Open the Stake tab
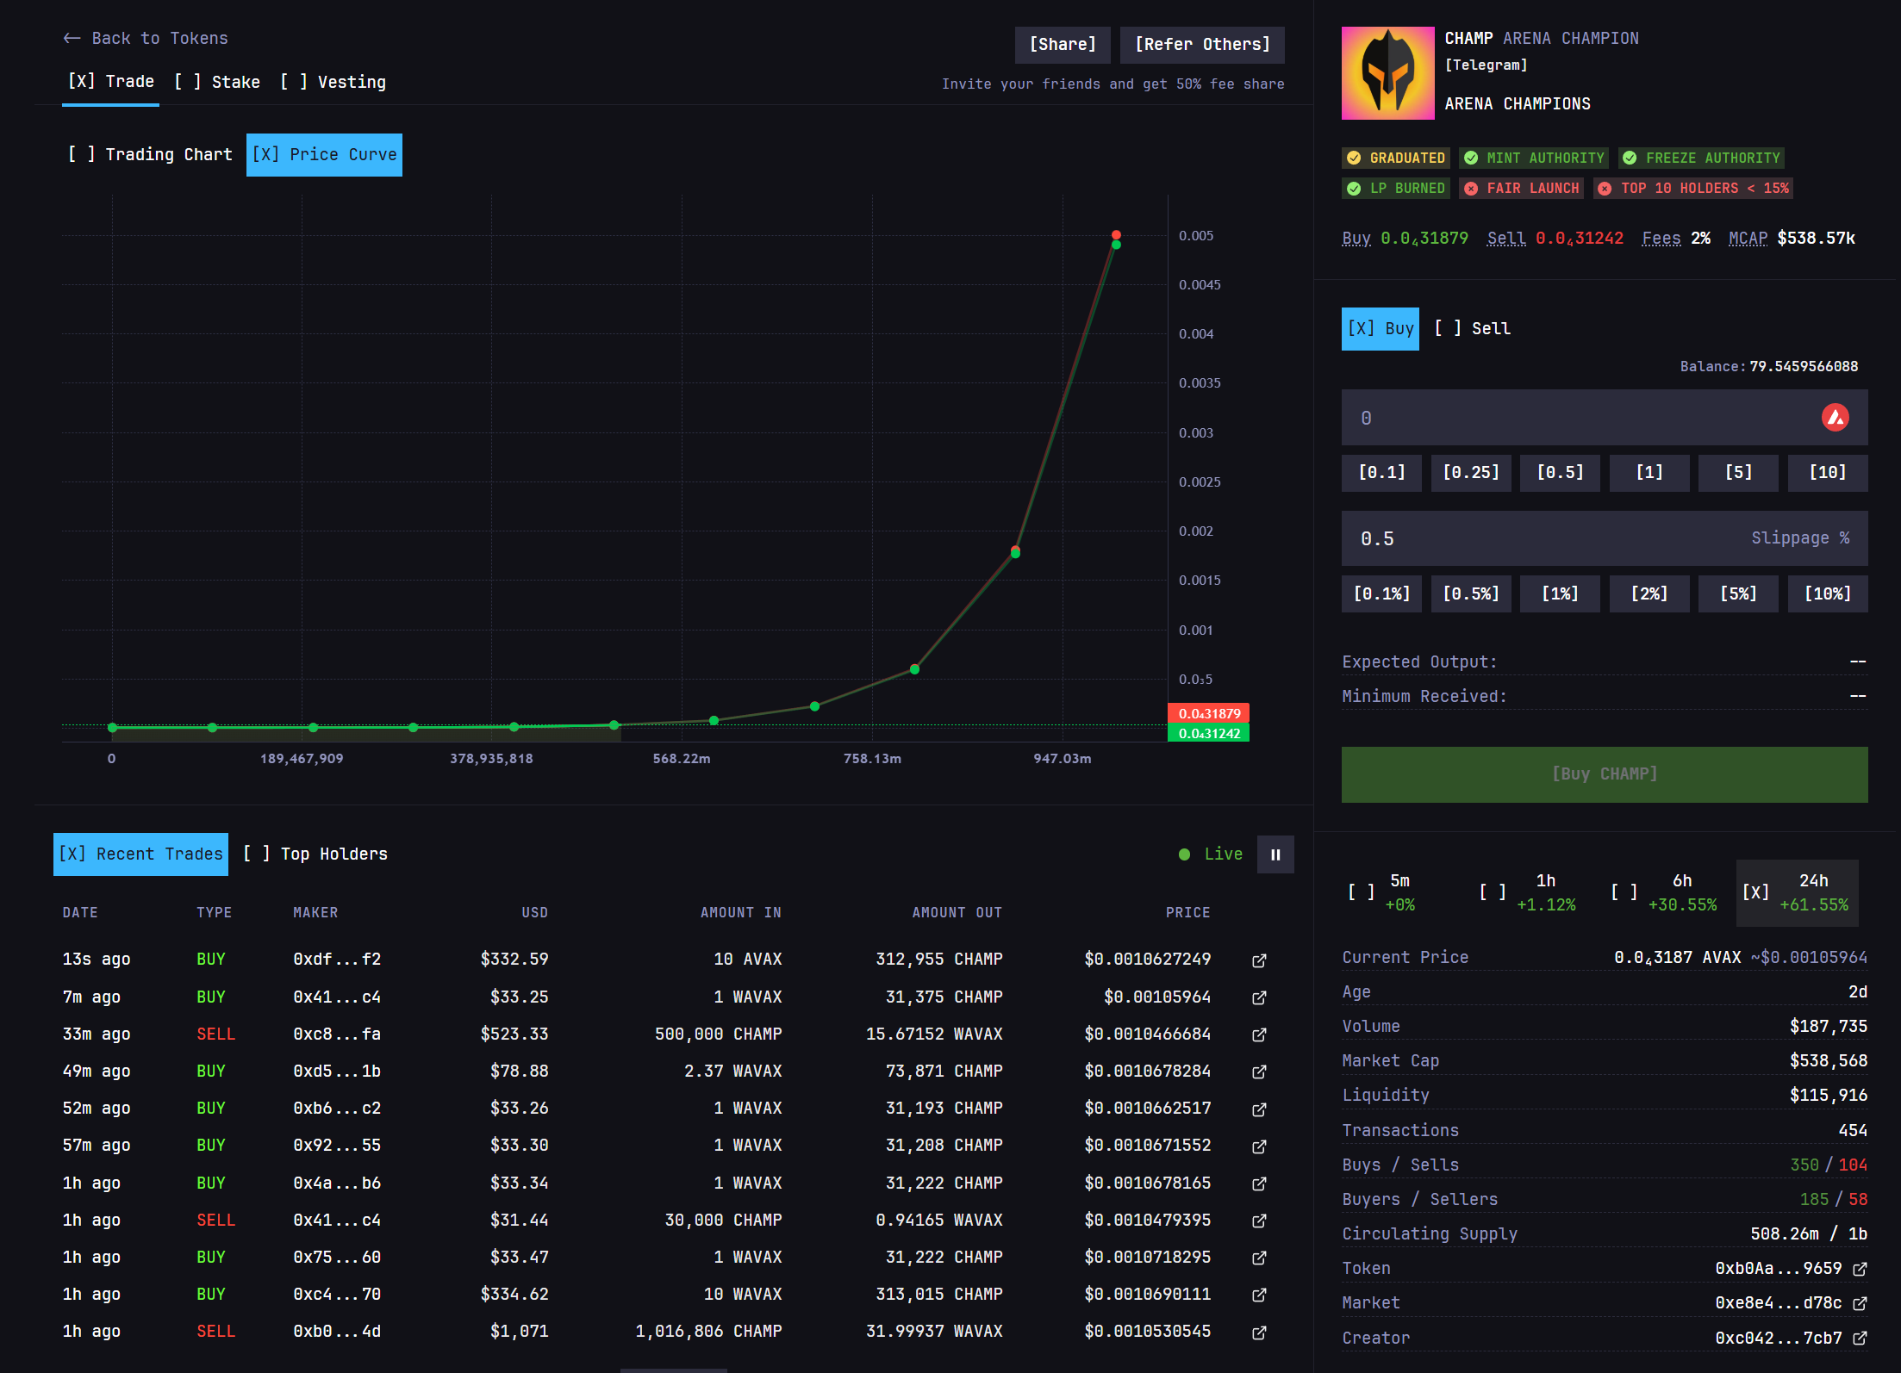This screenshot has height=1373, width=1901. [x=217, y=82]
